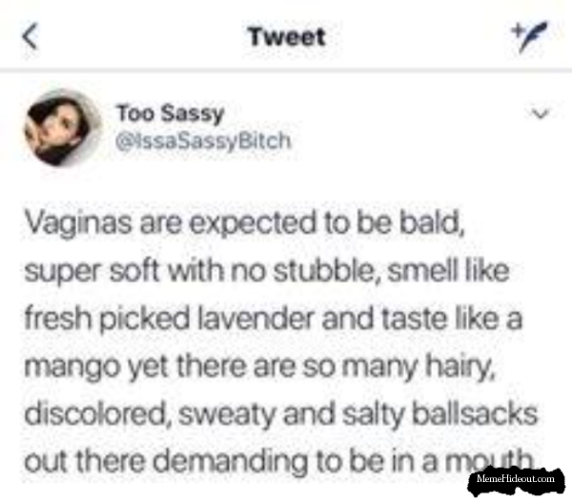The height and width of the screenshot is (503, 572).
Task: Visit the @IssaSassyBitch handle
Action: coord(203,141)
